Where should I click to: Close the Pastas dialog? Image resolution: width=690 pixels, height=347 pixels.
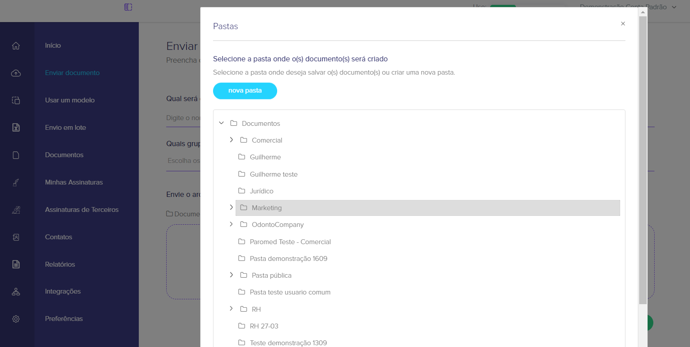623,23
